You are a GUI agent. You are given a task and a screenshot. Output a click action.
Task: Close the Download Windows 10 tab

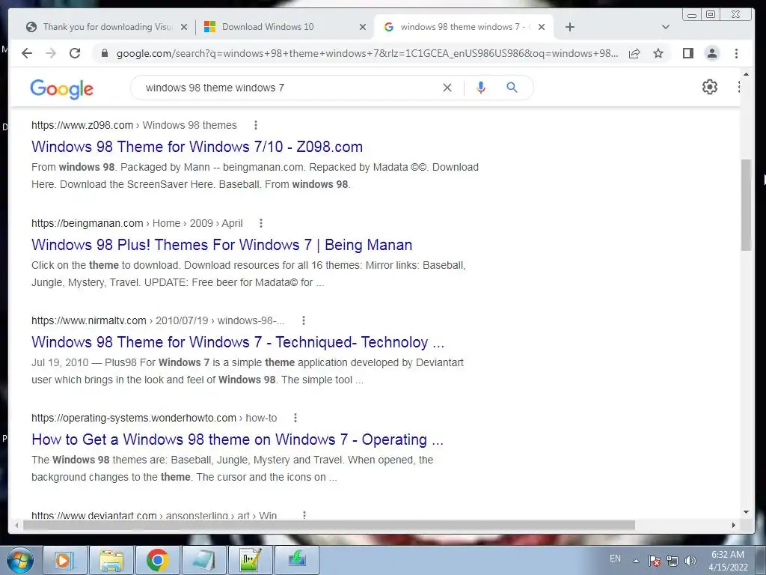tap(363, 27)
